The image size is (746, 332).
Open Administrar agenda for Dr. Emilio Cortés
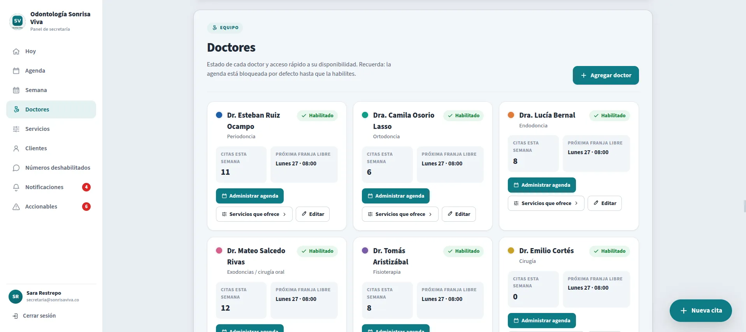[x=542, y=320]
